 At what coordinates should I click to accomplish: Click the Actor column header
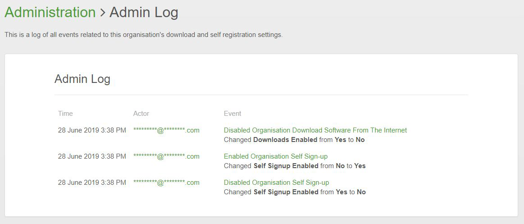click(x=141, y=114)
